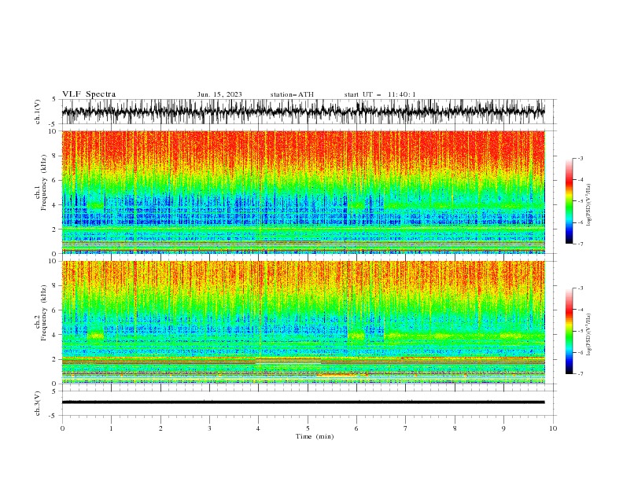Click the time axis tick label "4"
Image resolution: width=623 pixels, height=481 pixels.
point(259,428)
